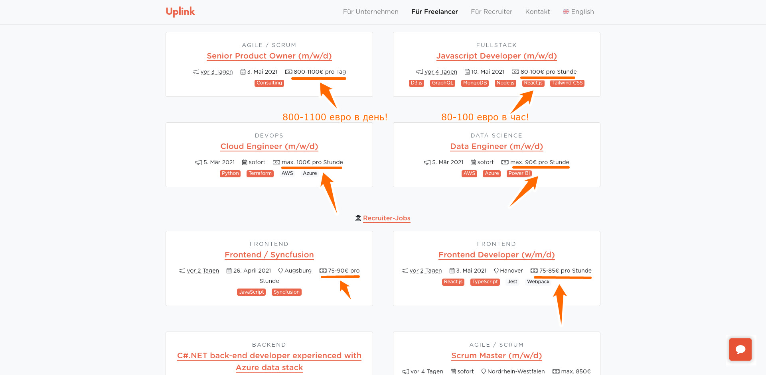View the Cloud Engineer job listing
Viewport: 766px width, 375px height.
pos(269,146)
